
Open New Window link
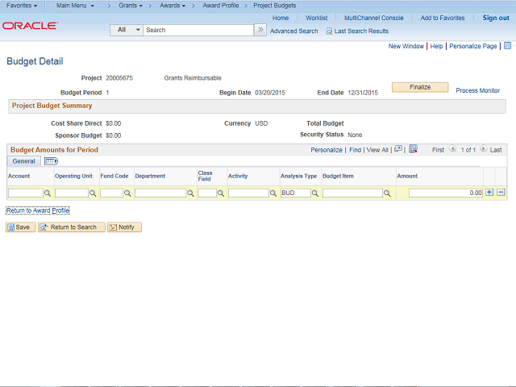click(406, 46)
